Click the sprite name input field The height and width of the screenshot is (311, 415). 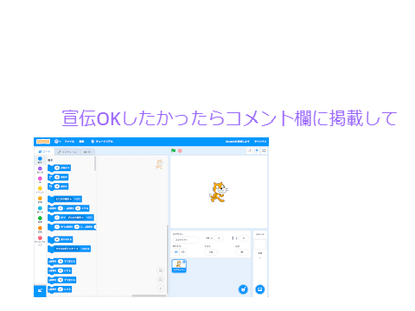(x=186, y=239)
